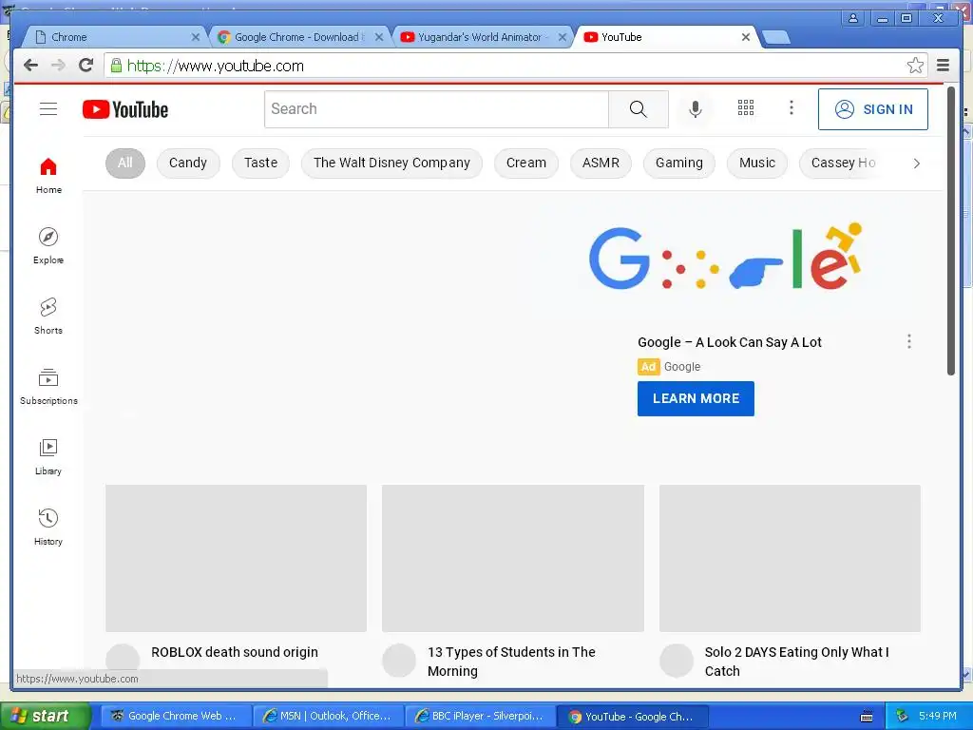
Task: Open the Windows start button
Action: pos(46,716)
